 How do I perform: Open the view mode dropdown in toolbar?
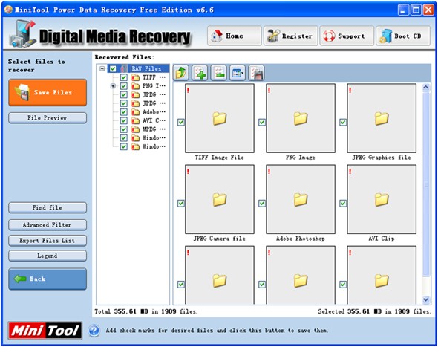click(x=238, y=74)
